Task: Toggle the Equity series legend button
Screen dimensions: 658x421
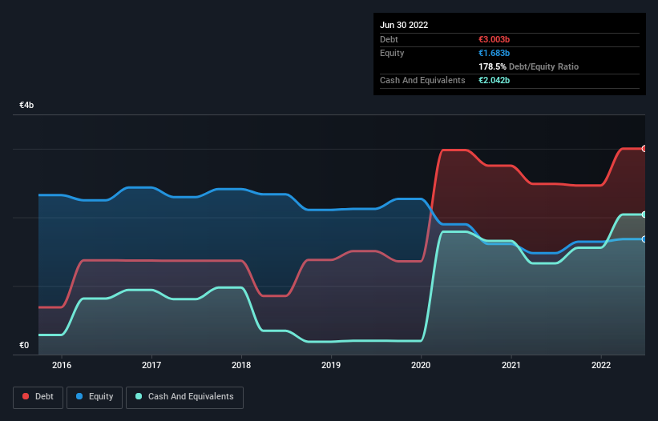Action: tap(95, 397)
